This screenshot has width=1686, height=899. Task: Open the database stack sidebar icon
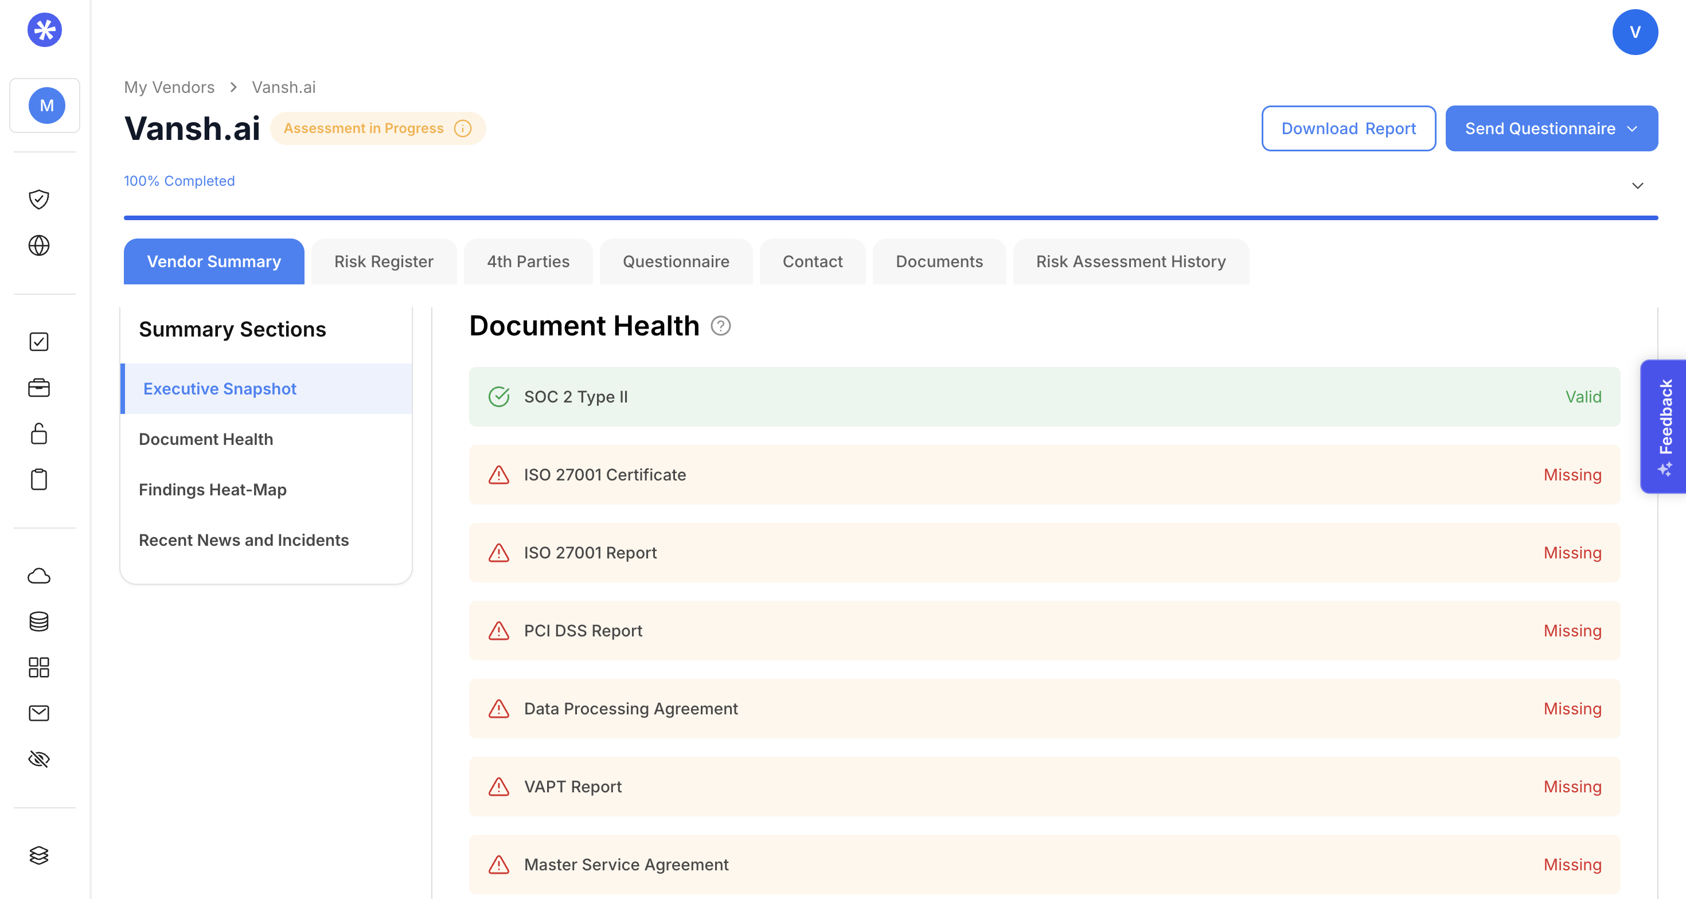[x=39, y=622]
